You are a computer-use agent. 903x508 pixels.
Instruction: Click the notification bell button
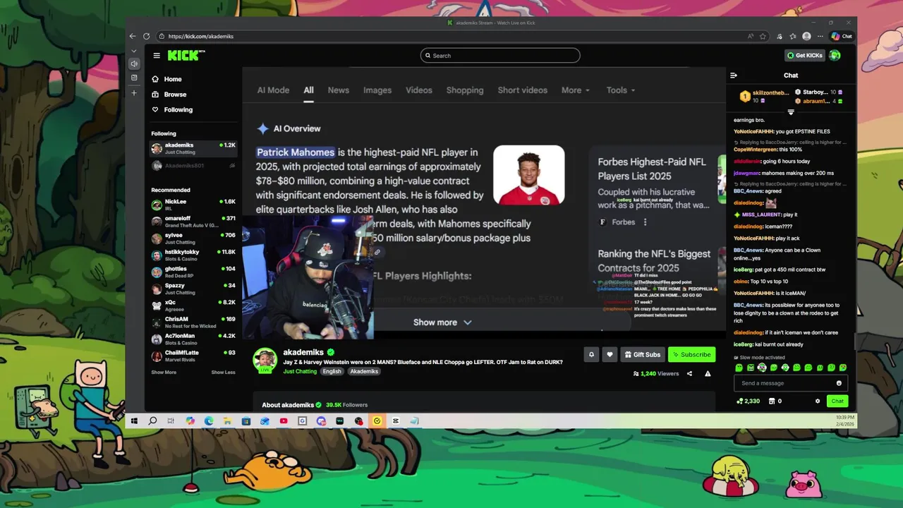tap(591, 354)
